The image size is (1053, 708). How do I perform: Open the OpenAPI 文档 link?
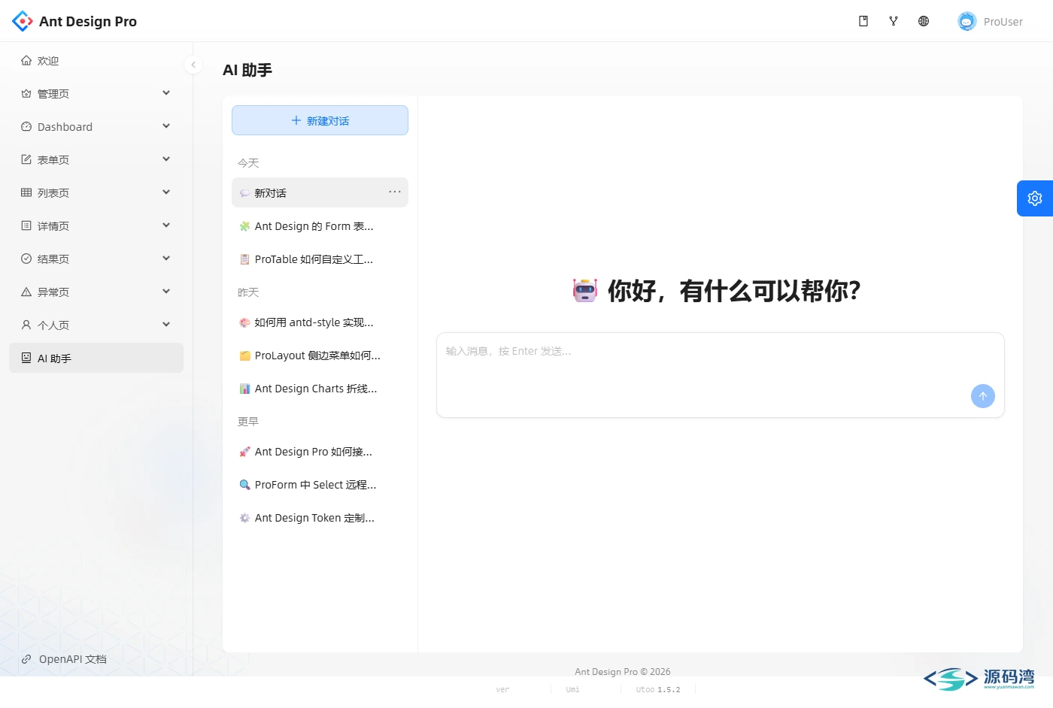(x=64, y=659)
